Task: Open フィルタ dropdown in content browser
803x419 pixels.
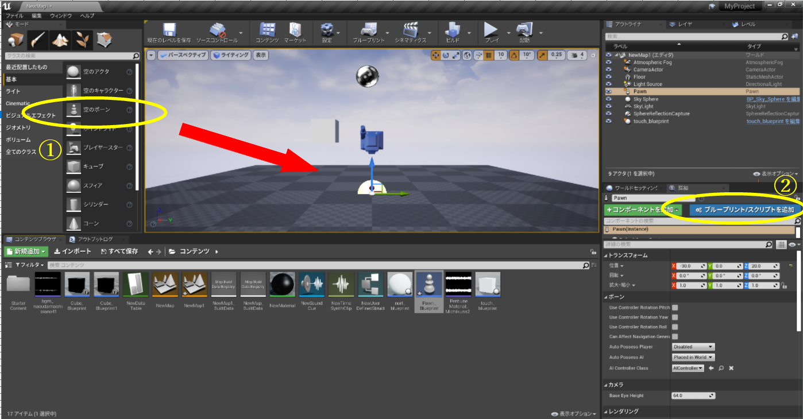Action: 30,265
